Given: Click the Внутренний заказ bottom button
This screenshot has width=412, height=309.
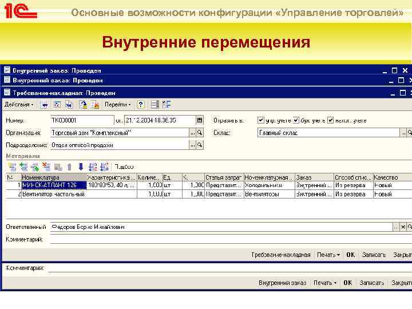Looking at the screenshot, I should [283, 283].
